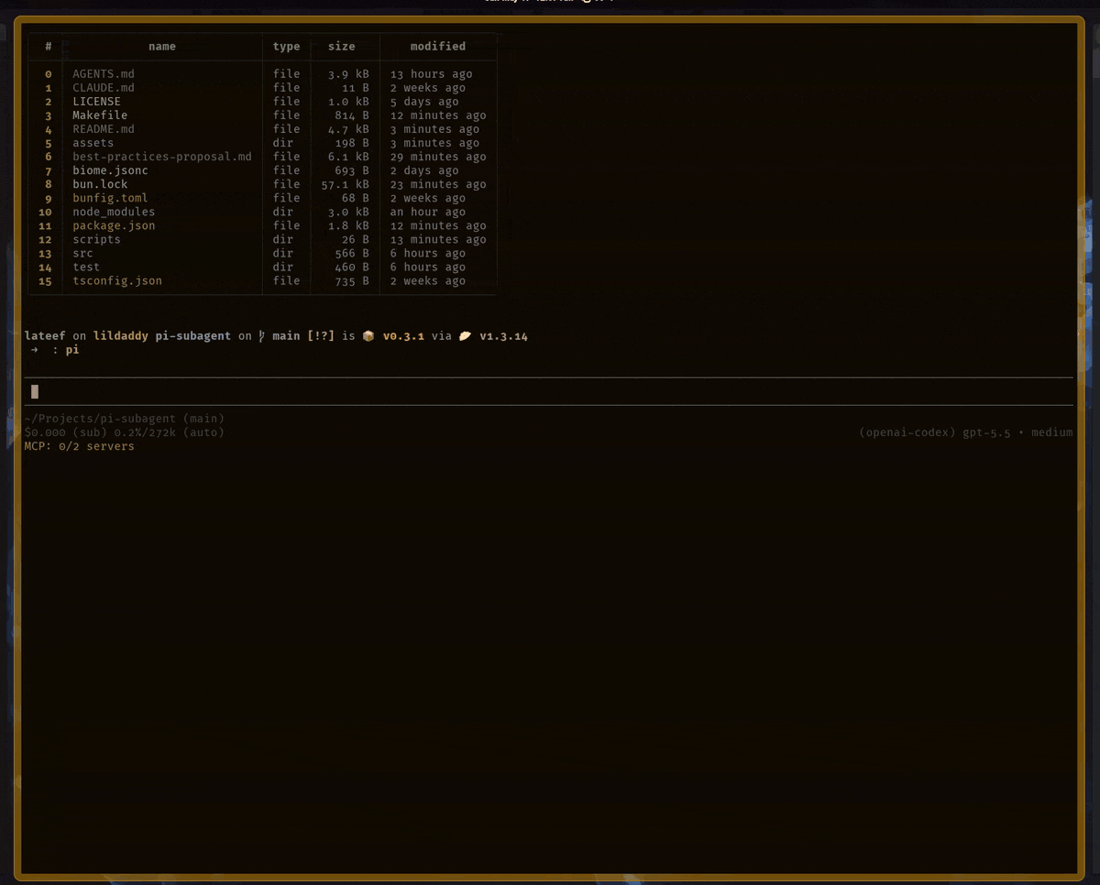Click the "2 days ago" modified value
Viewport: 1100px width, 885px height.
[423, 170]
